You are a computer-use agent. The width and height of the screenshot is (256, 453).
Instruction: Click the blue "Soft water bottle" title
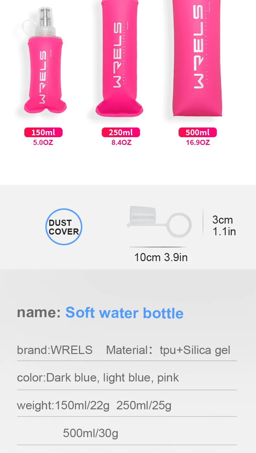(x=124, y=313)
